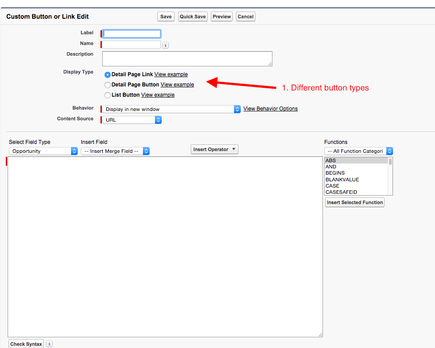435x348 pixels.
Task: Select BEGINS in the Functions list
Action: (356, 173)
